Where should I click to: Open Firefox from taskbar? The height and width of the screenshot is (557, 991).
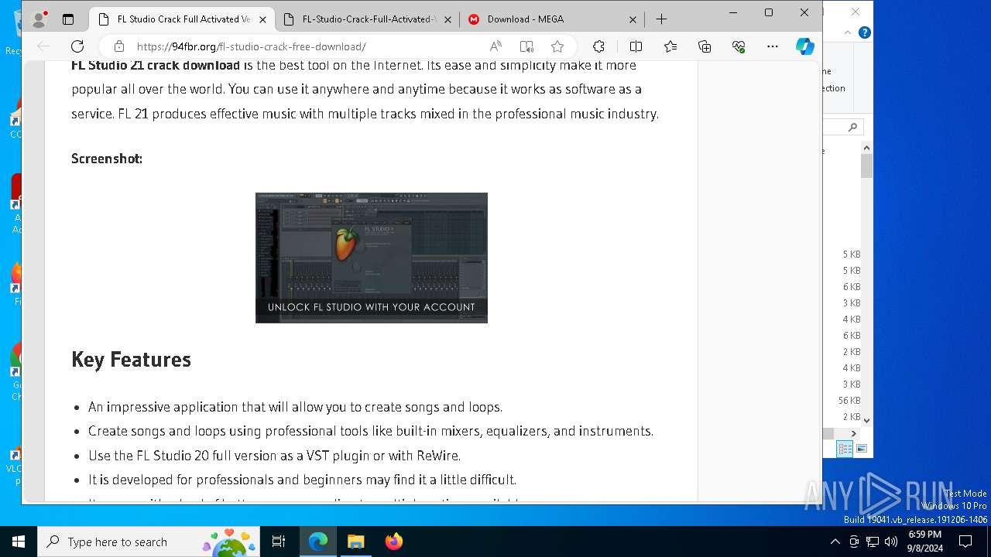[x=393, y=542]
